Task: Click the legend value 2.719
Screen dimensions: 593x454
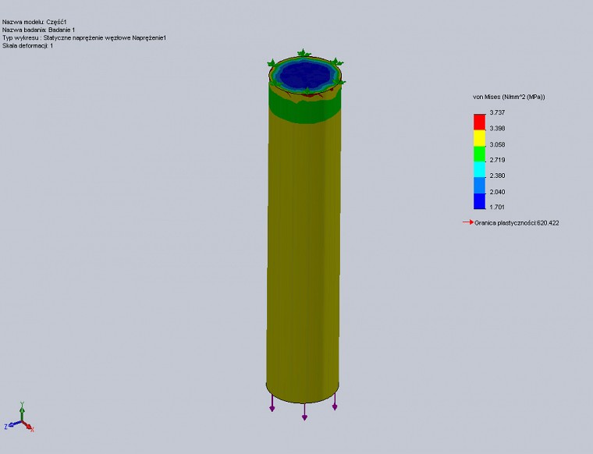Action: (497, 160)
